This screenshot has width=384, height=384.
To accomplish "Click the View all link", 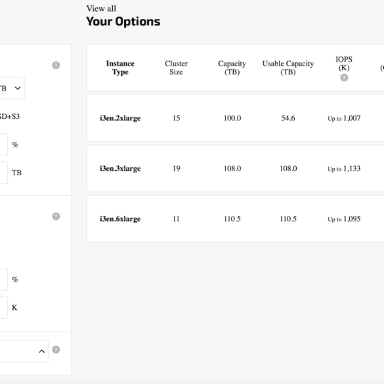I will click(101, 9).
